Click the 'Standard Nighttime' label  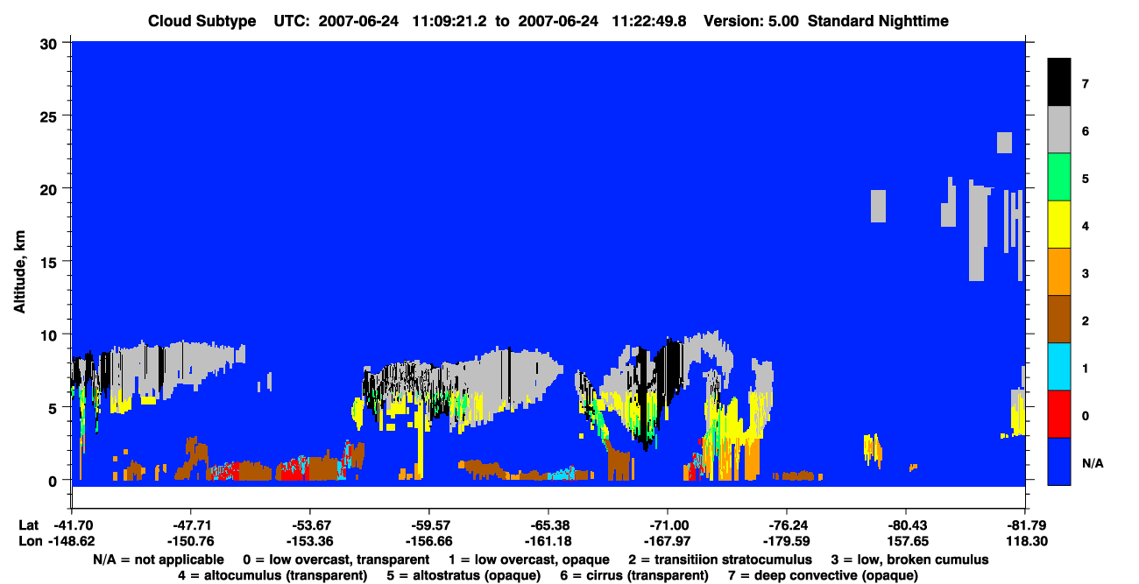point(877,21)
